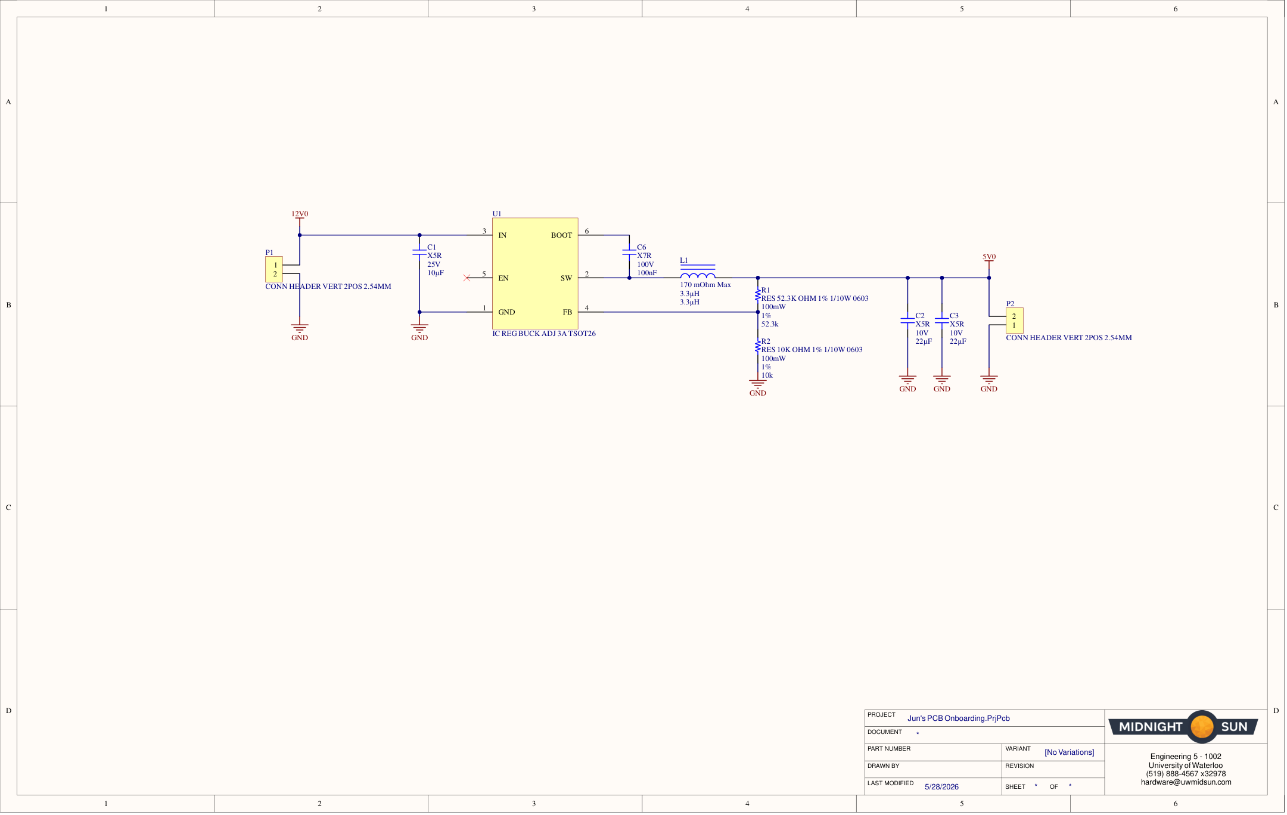Click the P2 'CONN HEADER VERT 2POS 2.54MM' text
1287x815 pixels.
(1070, 338)
